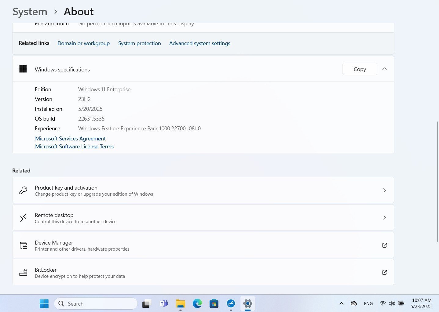Open Domain or workgroup link
The width and height of the screenshot is (439, 312).
point(83,43)
